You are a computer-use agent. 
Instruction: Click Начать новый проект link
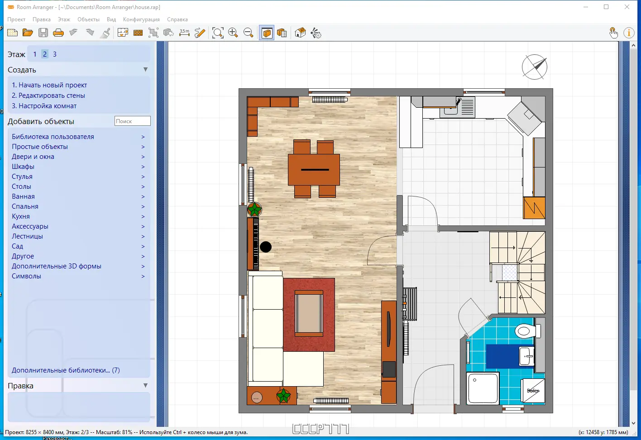[x=49, y=85]
